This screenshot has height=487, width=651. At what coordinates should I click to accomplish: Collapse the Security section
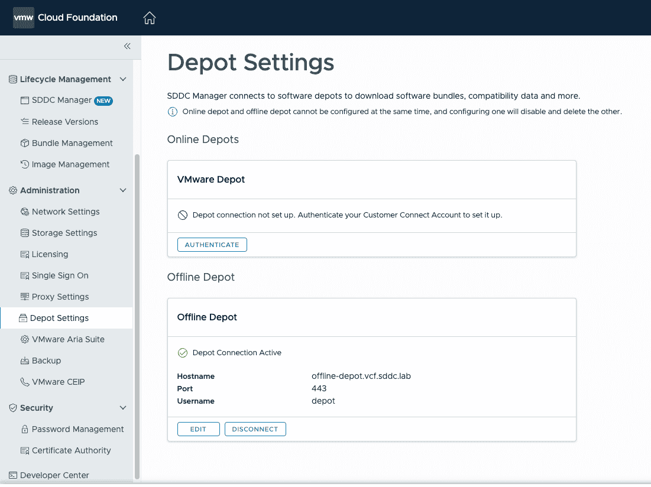123,407
